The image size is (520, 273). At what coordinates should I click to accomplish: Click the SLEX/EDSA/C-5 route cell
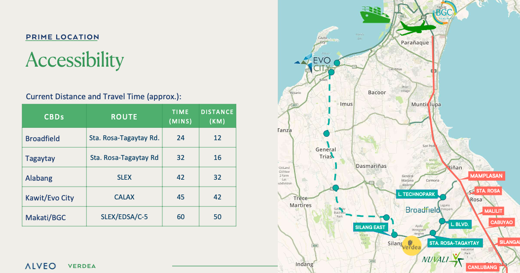(x=124, y=217)
